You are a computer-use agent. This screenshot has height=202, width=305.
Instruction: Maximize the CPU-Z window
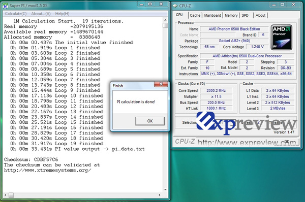(283, 4)
